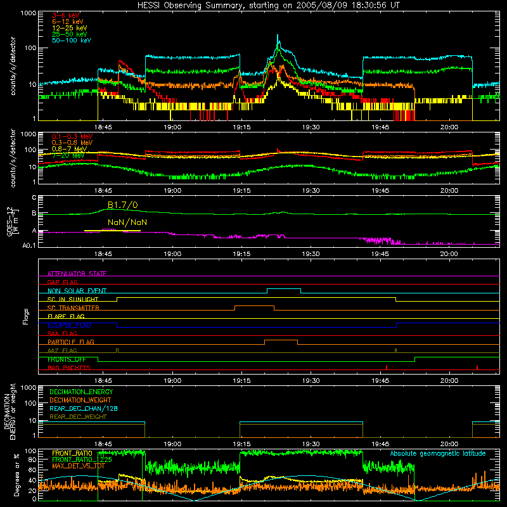Click the MAX_DET_VS_TOT legend label
The width and height of the screenshot is (507, 507).
point(79,466)
